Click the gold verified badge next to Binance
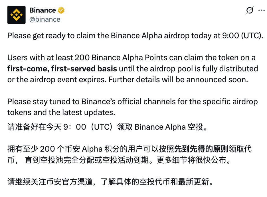267x197 pixels. (x=61, y=10)
